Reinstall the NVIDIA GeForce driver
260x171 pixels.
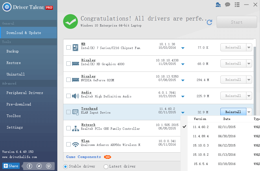pos(233,80)
